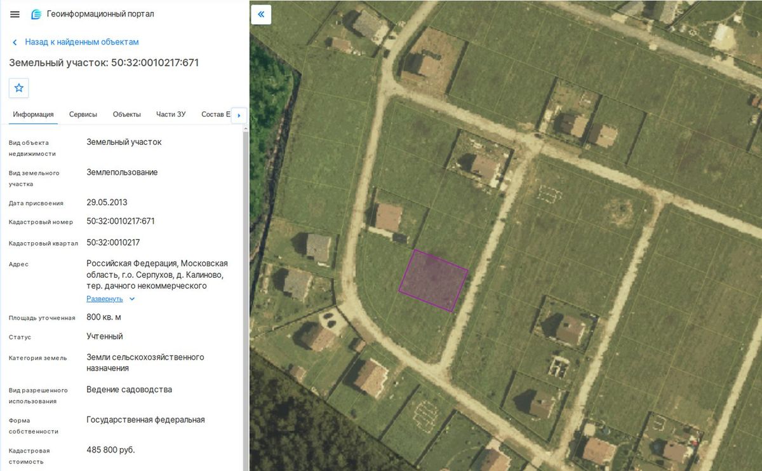Click the address text starting Российская Федерация
The height and width of the screenshot is (471, 762).
pyautogui.click(x=157, y=275)
